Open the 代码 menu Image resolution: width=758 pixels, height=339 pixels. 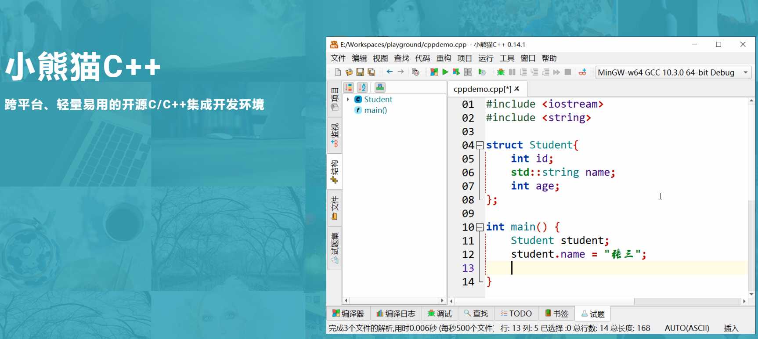click(422, 58)
